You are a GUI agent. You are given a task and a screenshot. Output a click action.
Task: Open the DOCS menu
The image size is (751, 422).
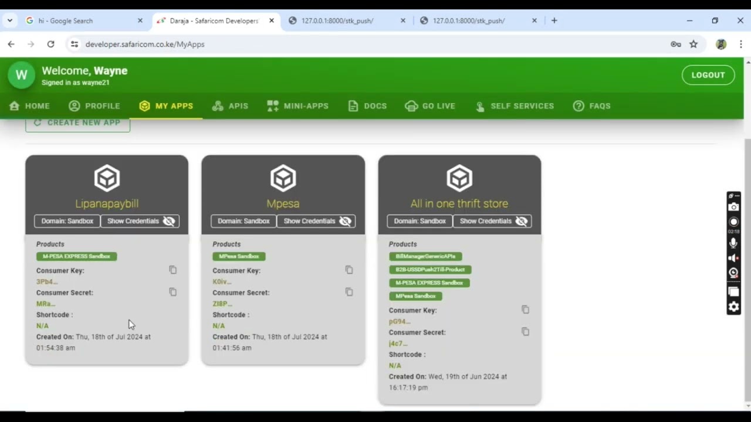coord(367,106)
